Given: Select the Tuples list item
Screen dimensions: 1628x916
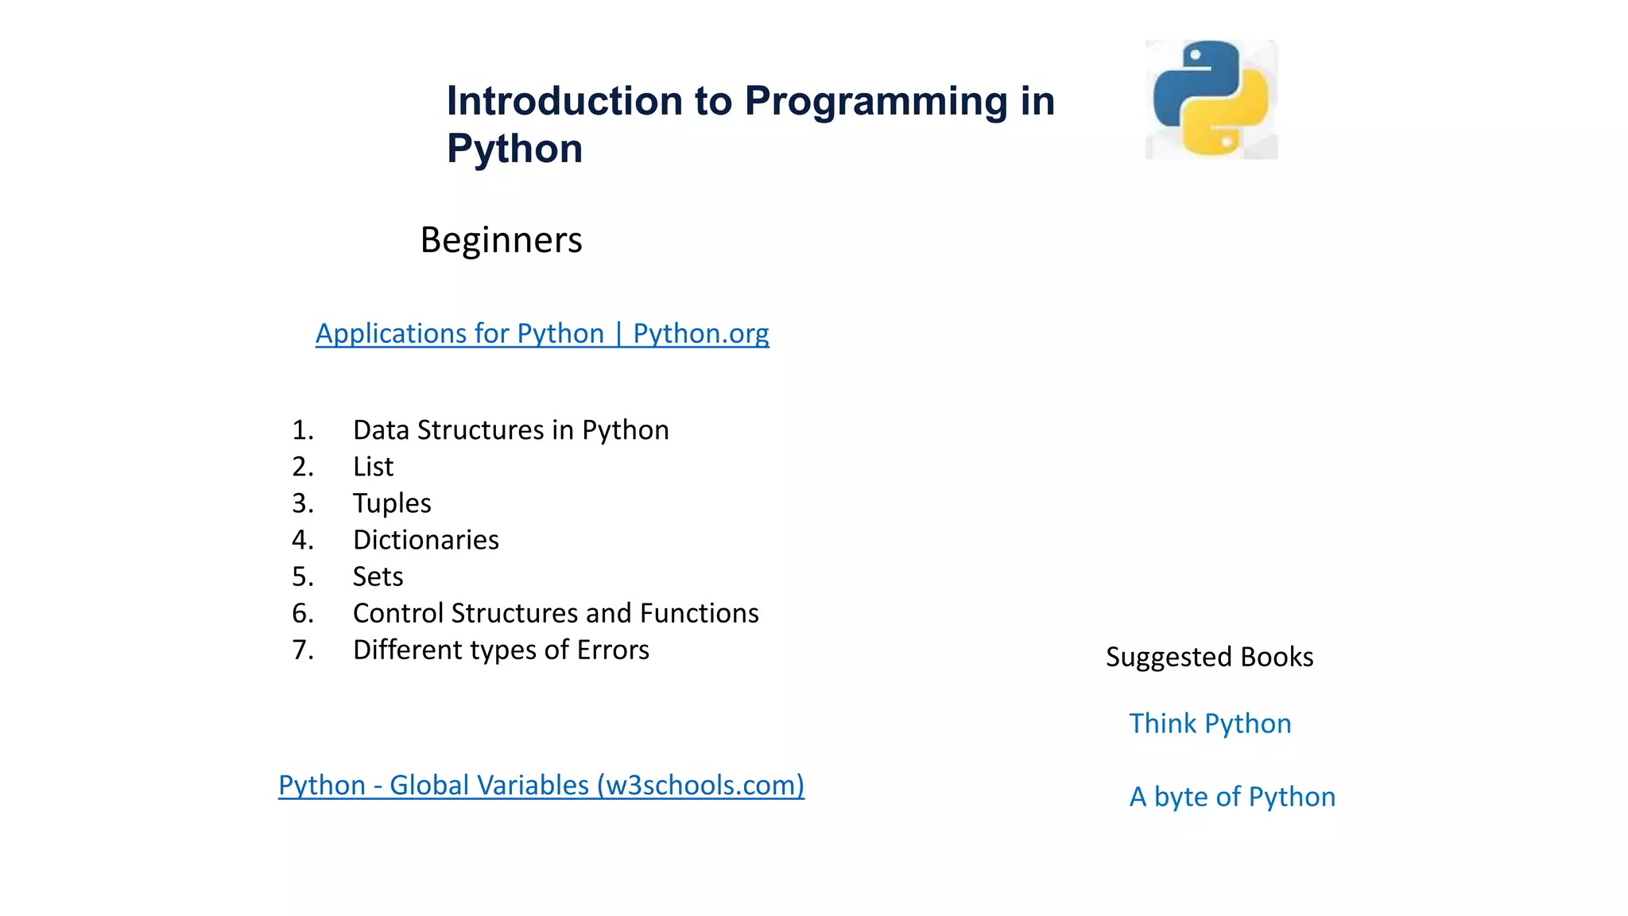Looking at the screenshot, I should tap(392, 503).
